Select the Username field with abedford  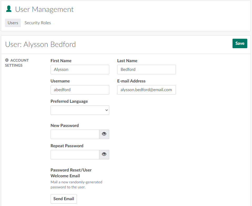[x=80, y=90]
